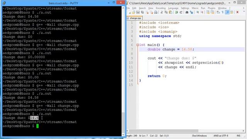The image size is (247, 139).
Task: Select the change.cpp tab
Action: pos(134,18)
